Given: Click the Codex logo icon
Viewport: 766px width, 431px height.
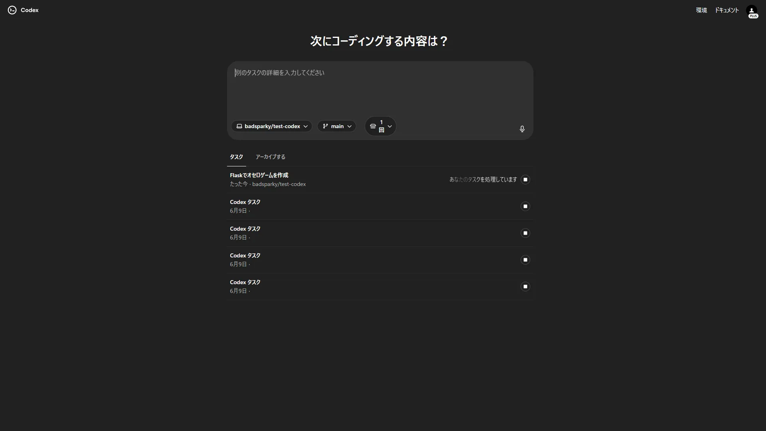Looking at the screenshot, I should pyautogui.click(x=12, y=10).
